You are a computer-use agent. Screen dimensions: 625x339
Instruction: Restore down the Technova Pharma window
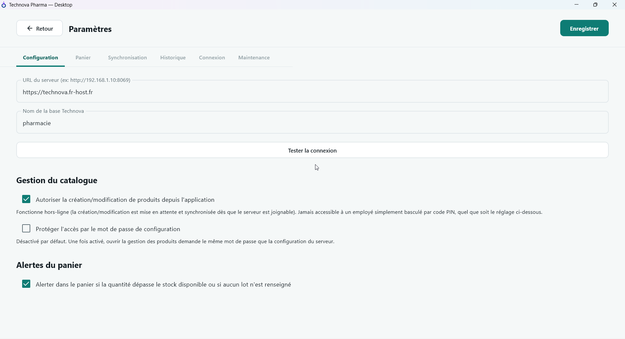tap(595, 5)
